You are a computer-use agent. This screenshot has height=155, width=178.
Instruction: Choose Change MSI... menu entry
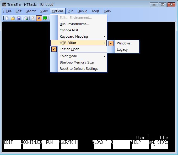(x=79, y=30)
